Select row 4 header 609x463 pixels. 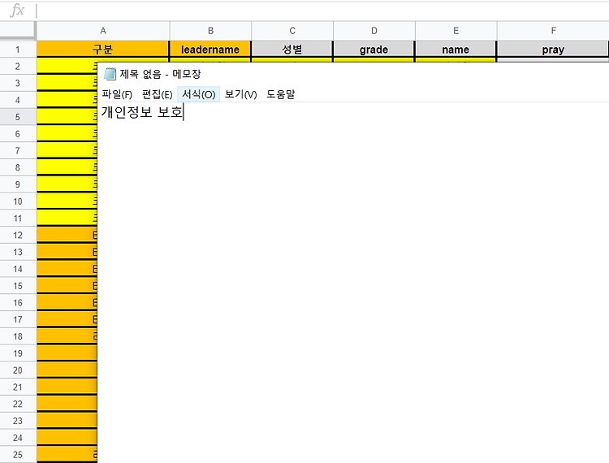tap(18, 100)
